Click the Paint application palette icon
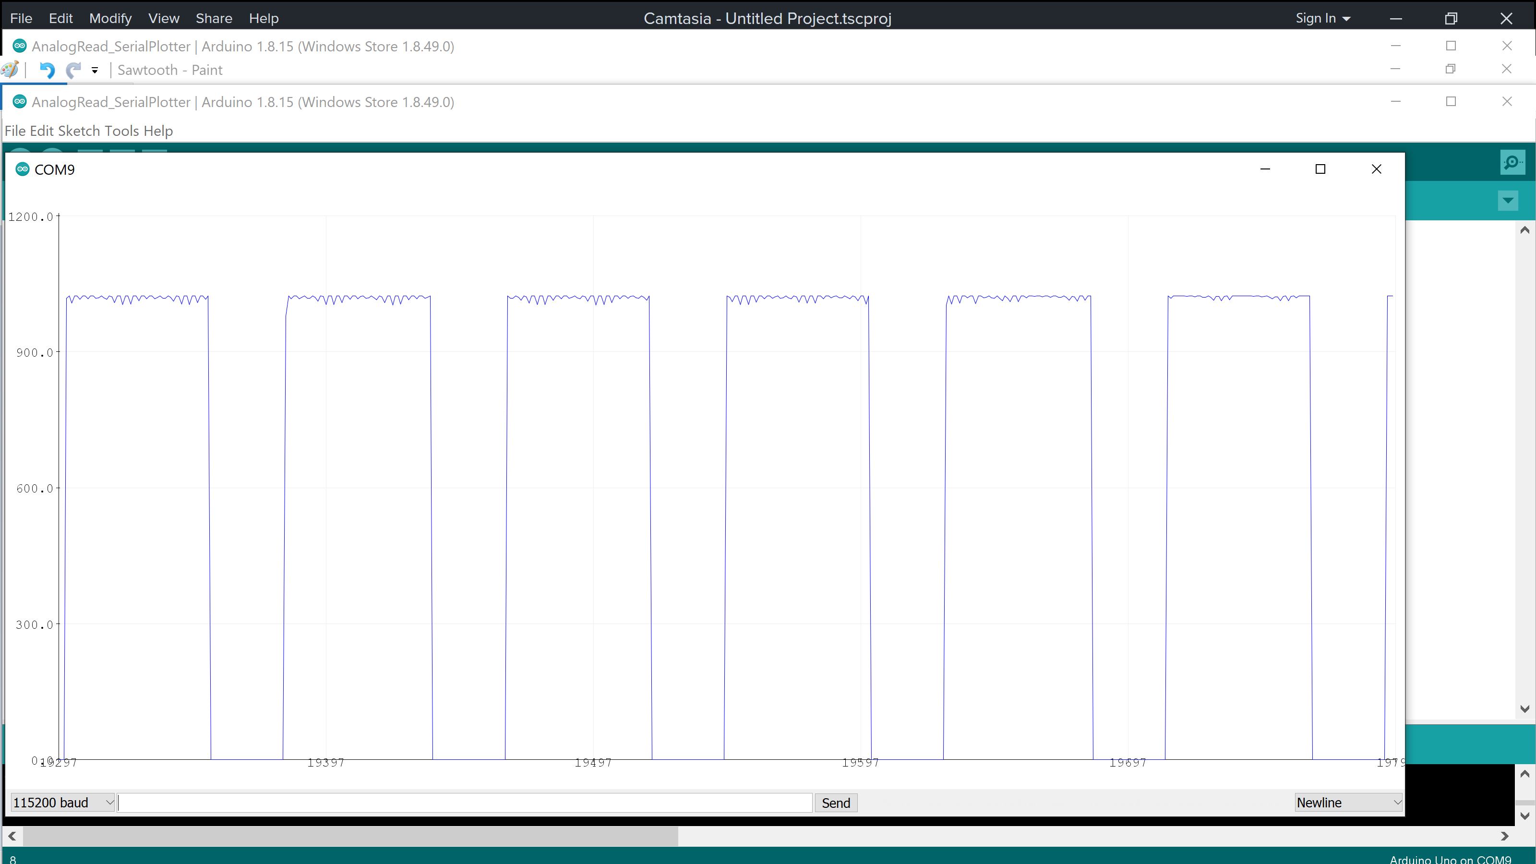Screen dimensions: 1536x864 click(10, 70)
